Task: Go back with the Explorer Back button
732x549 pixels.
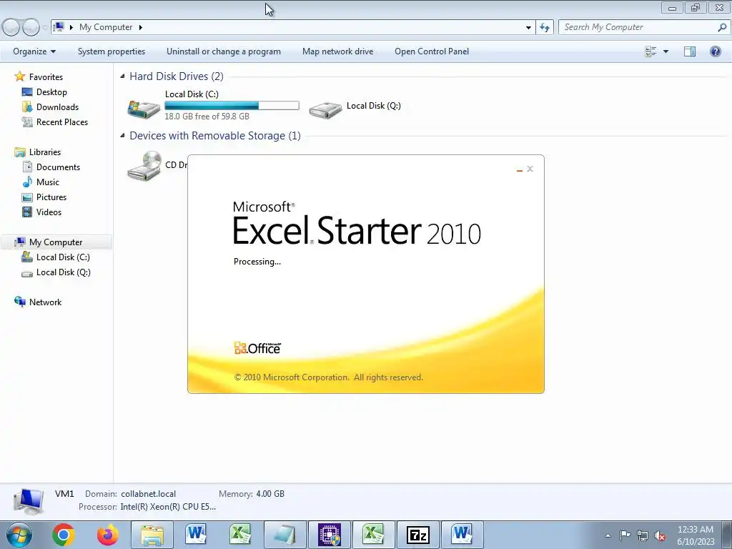Action: click(x=11, y=28)
